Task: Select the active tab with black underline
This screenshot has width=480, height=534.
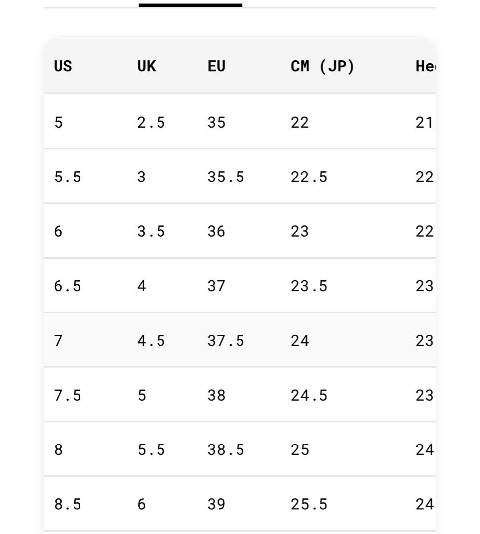Action: pos(191,4)
